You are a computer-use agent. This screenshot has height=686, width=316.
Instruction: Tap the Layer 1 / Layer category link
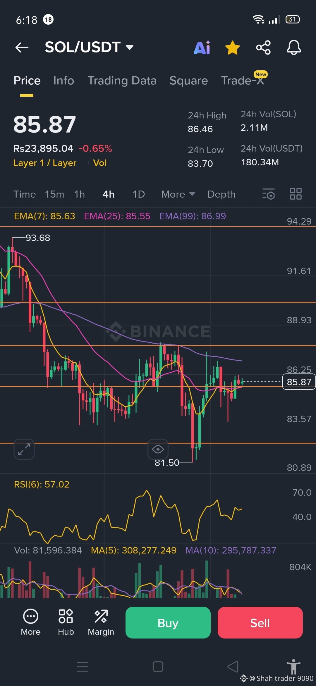(45, 163)
